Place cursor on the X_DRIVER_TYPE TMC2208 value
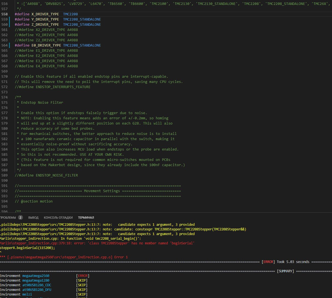332x298 pixels. [x=70, y=14]
